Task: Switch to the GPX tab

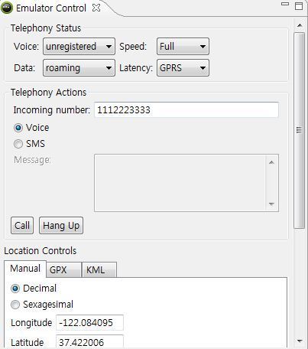Action: click(64, 269)
